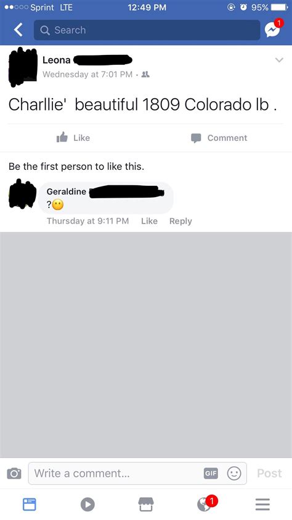Open the Videos tab play icon
292x520 pixels.
[87, 504]
